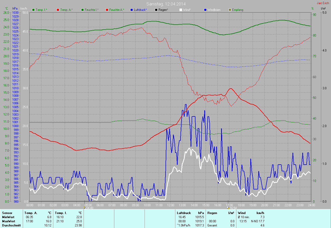Click the Feuchte I.* green legend swatch
Viewport: 331px width, 228px height.
(x=83, y=10)
